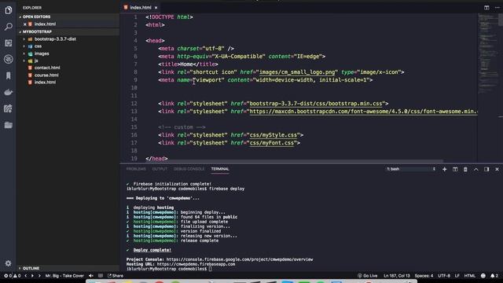Toggle the music mute speaker in status bar
The image size is (503, 283).
91,276
